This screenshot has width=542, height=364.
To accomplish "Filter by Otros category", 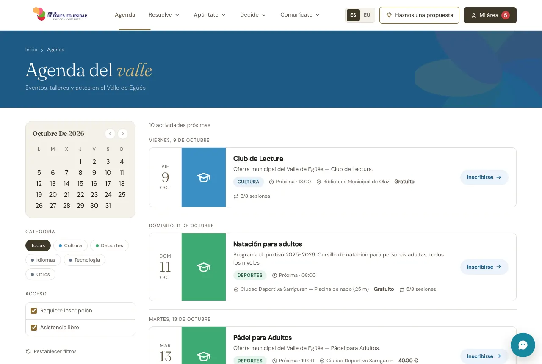I will coord(40,274).
